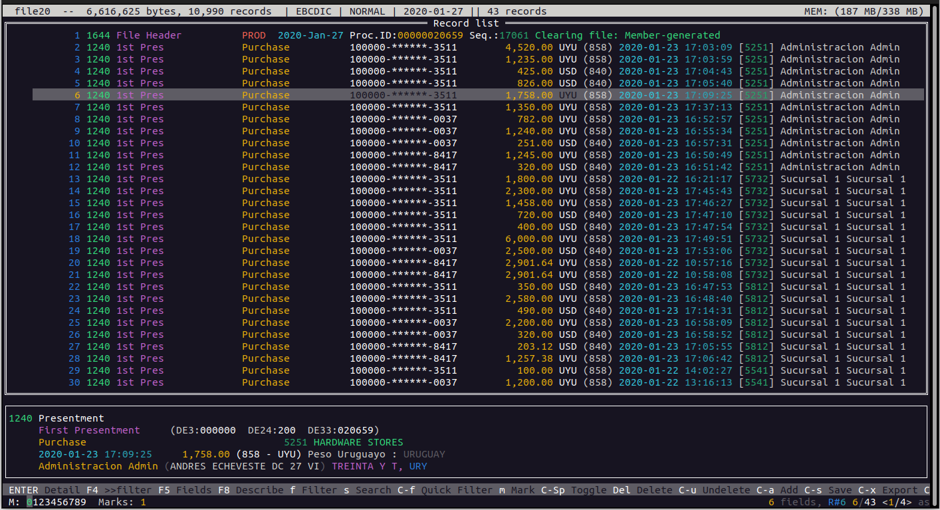Select record 19 with 2,500.00 USD amount
This screenshot has width=940, height=510.
465,251
